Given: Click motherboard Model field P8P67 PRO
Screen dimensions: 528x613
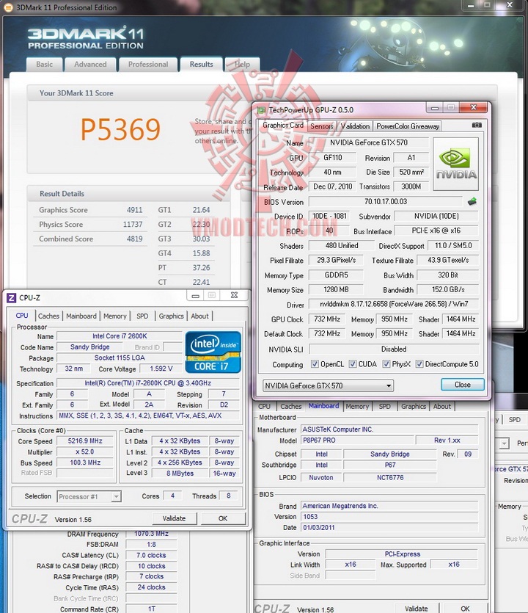Looking at the screenshot, I should click(x=357, y=440).
